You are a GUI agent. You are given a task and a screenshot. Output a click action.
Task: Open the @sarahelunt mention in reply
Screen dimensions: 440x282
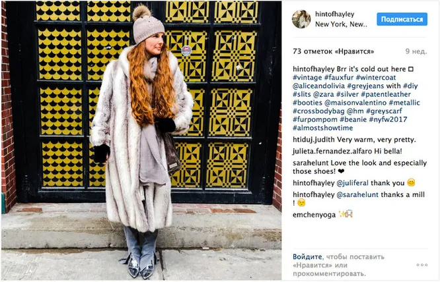357,195
